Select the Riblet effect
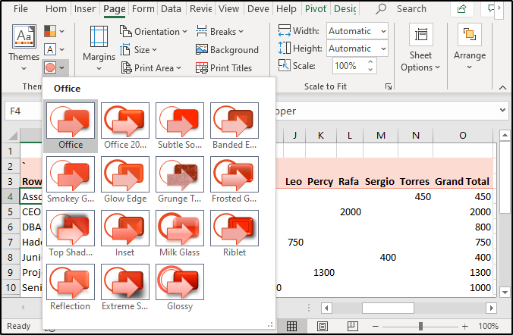This screenshot has height=335, width=513. click(x=234, y=234)
